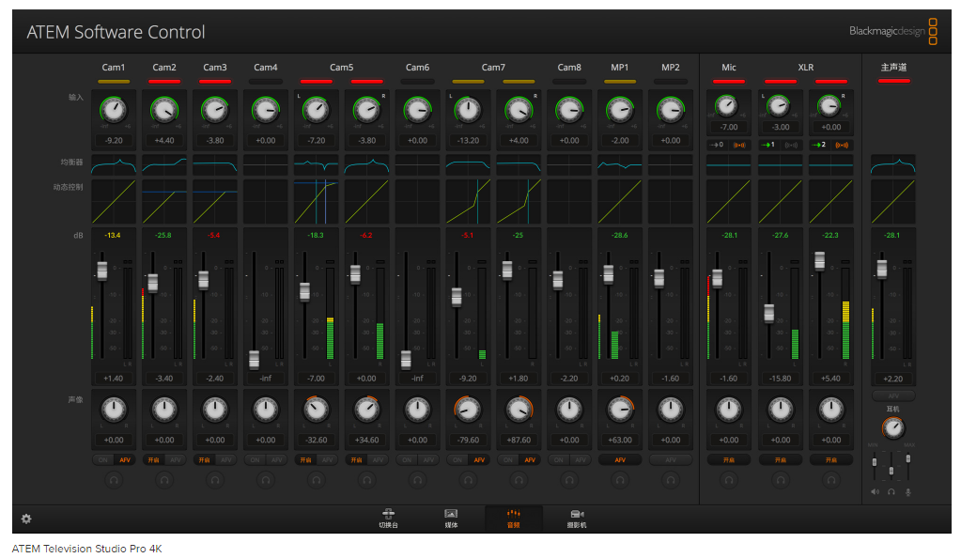Click the Cam1 fader value field +1.40
This screenshot has height=558, width=961.
(x=114, y=378)
